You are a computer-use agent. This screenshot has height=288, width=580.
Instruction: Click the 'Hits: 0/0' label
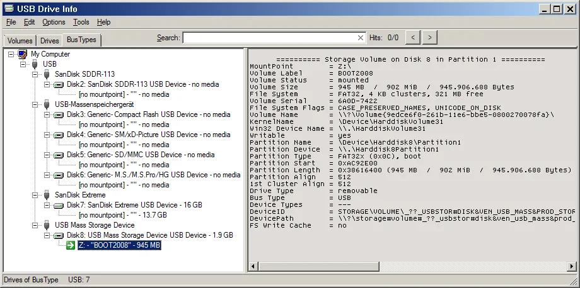click(x=384, y=38)
